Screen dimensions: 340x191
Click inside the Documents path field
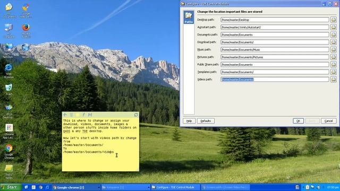tap(275, 34)
